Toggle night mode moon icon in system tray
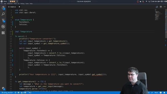The height and width of the screenshot is (94, 167). pos(149,1)
